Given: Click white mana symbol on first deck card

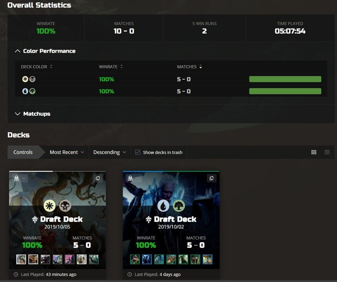Looking at the screenshot, I should (x=49, y=206).
